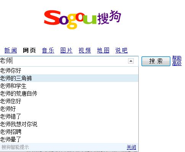This screenshot has height=152, width=185.
Task: Select the 网页 web tab
Action: tap(29, 50)
